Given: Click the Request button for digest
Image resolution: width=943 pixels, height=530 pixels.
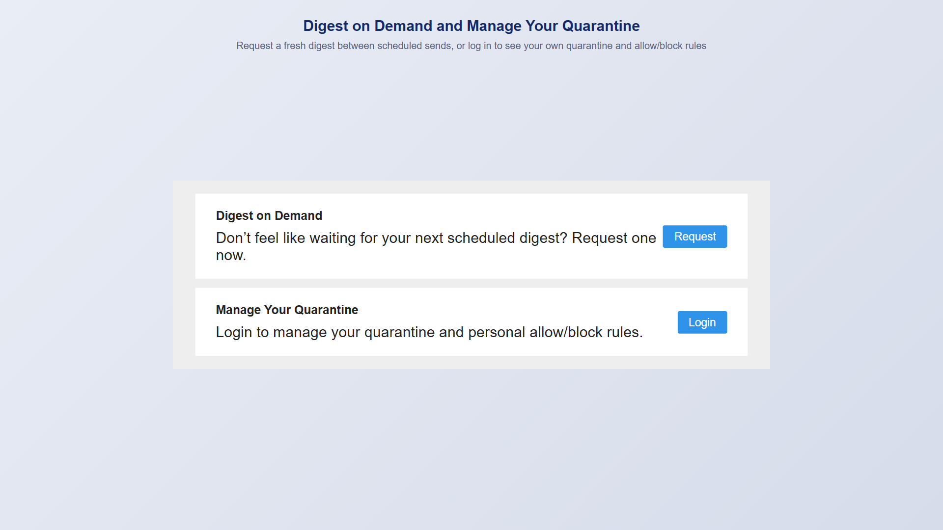Looking at the screenshot, I should (694, 237).
